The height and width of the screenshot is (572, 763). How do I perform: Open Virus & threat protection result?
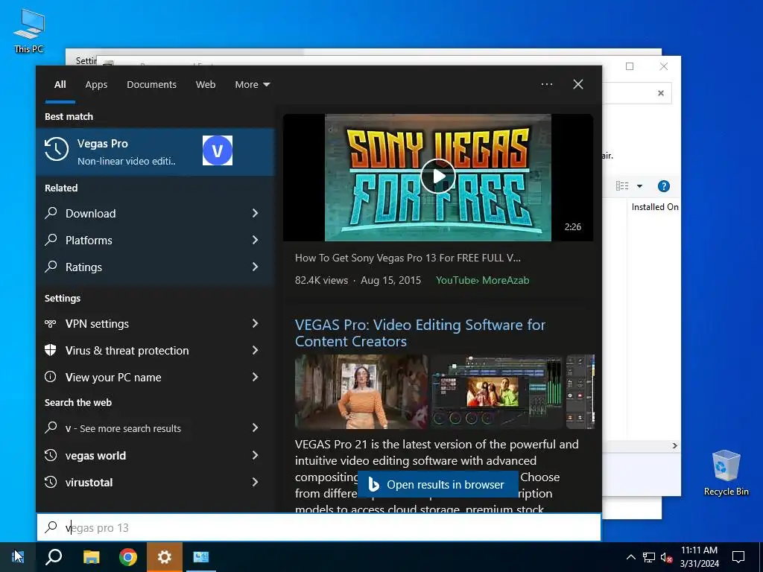pos(155,350)
